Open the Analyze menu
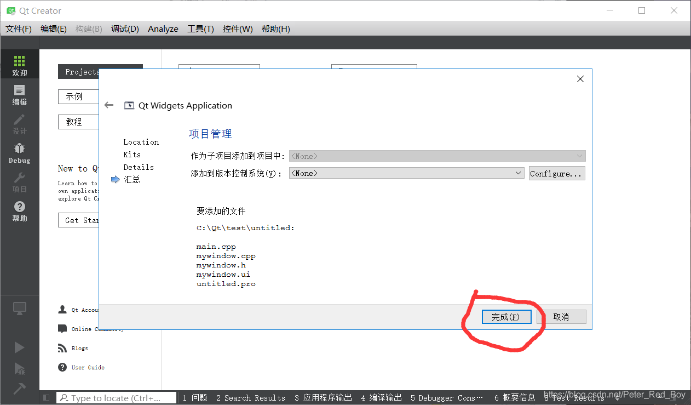691x405 pixels. pos(163,29)
